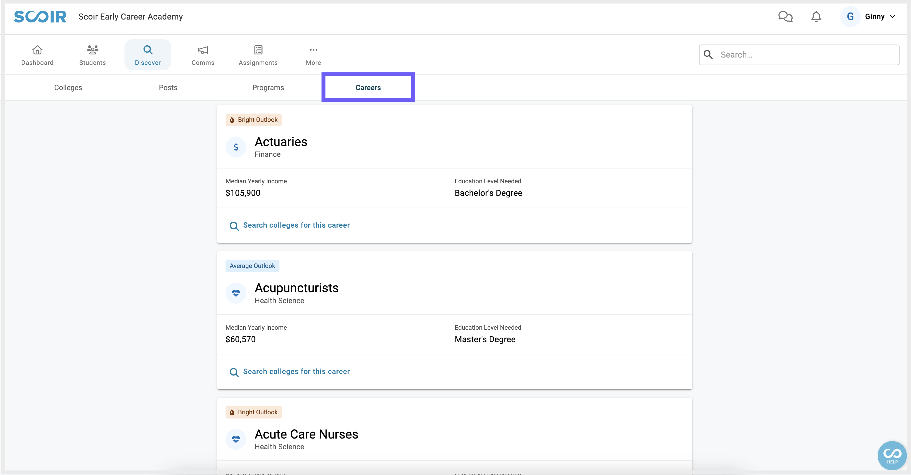The width and height of the screenshot is (911, 475).
Task: Click the flame icon in the Actuaries badge
Action: click(x=232, y=120)
